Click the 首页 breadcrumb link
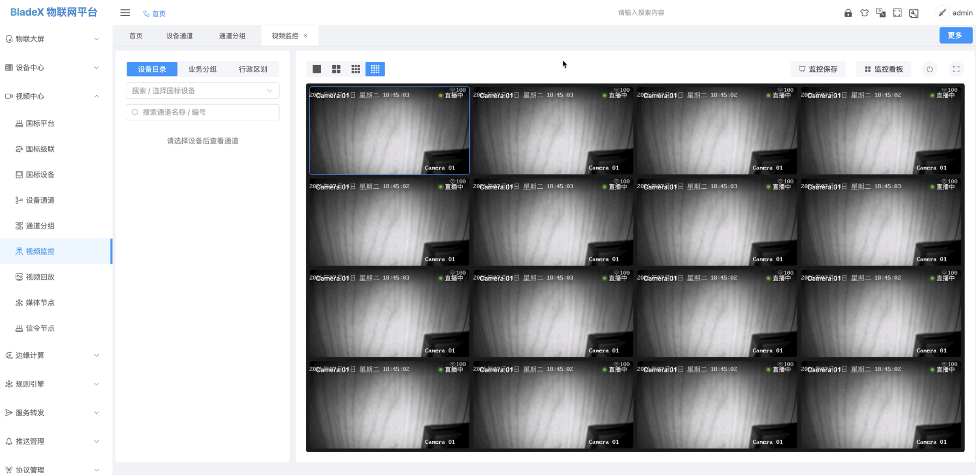 point(154,14)
